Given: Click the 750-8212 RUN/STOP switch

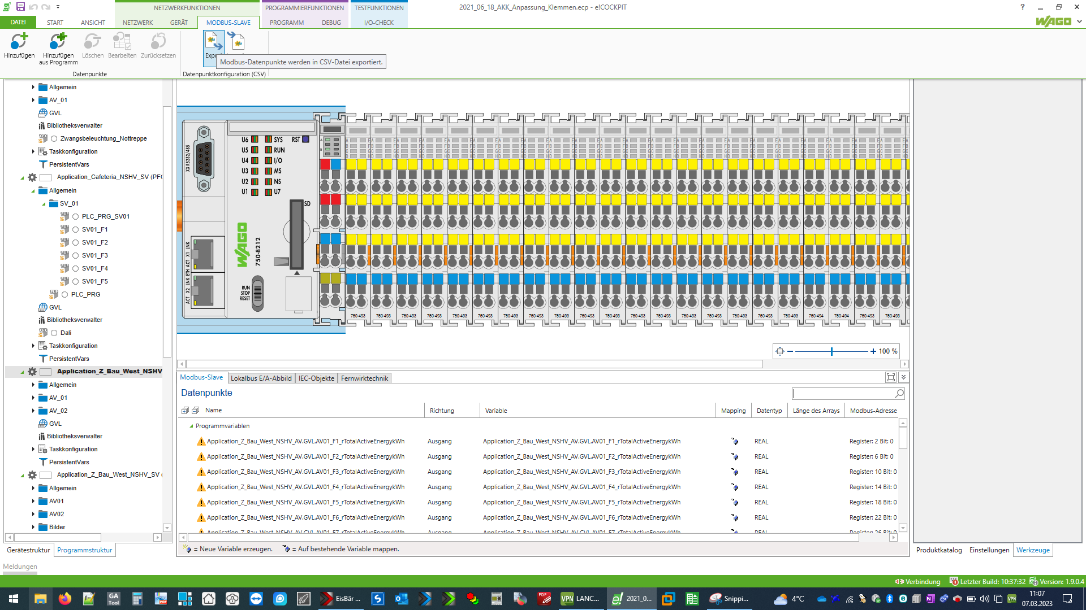Looking at the screenshot, I should [x=257, y=293].
